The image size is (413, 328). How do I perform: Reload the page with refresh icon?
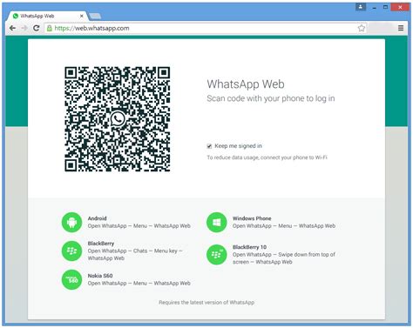(37, 28)
